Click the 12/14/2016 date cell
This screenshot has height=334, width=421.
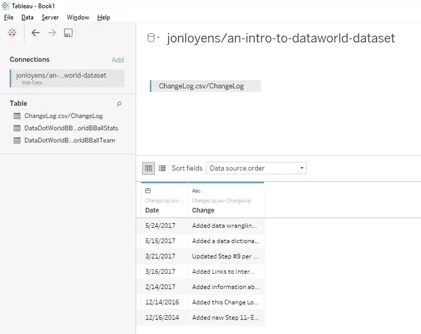click(x=164, y=303)
